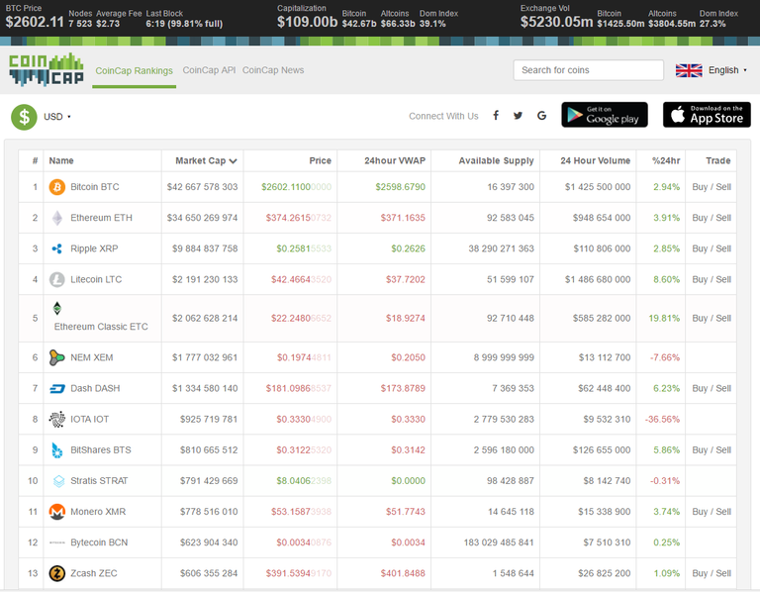This screenshot has width=760, height=592.
Task: Sort table by Price column header
Action: (320, 160)
